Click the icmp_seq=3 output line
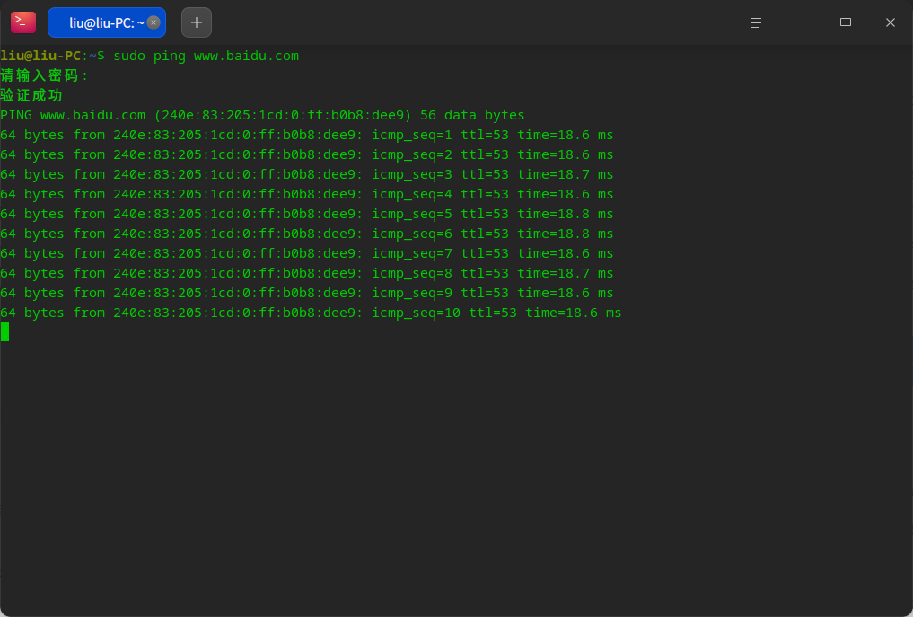The image size is (913, 617). (x=307, y=174)
